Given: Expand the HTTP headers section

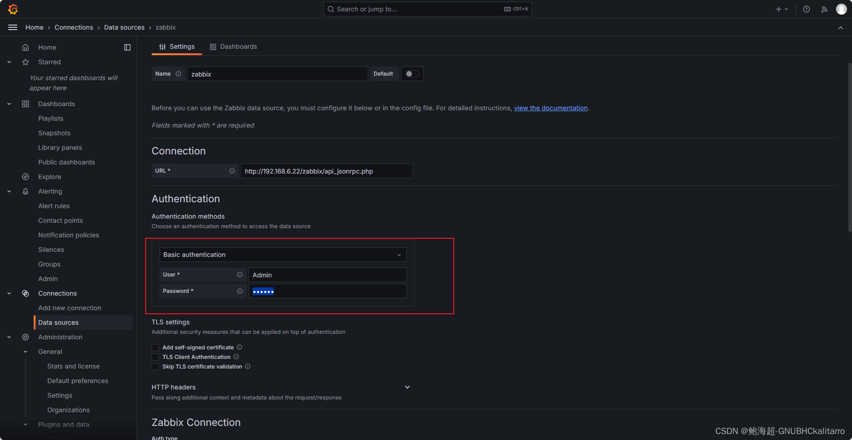Looking at the screenshot, I should point(407,387).
